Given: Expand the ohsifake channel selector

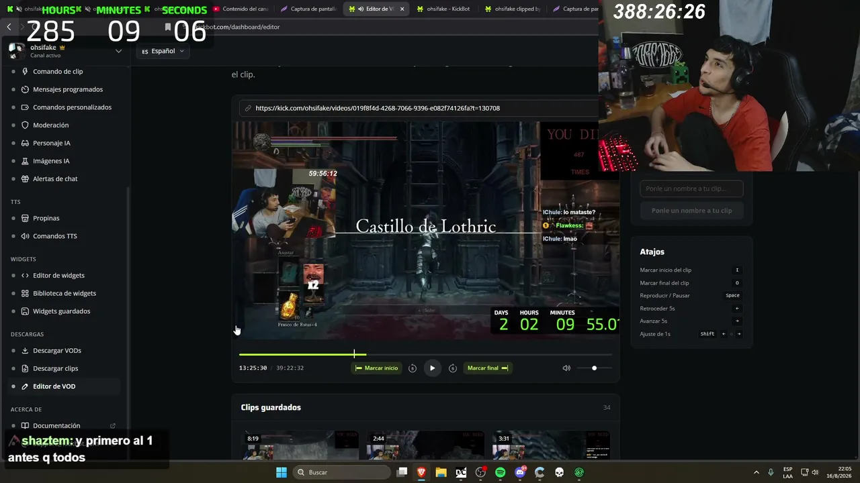Looking at the screenshot, I should pyautogui.click(x=118, y=51).
